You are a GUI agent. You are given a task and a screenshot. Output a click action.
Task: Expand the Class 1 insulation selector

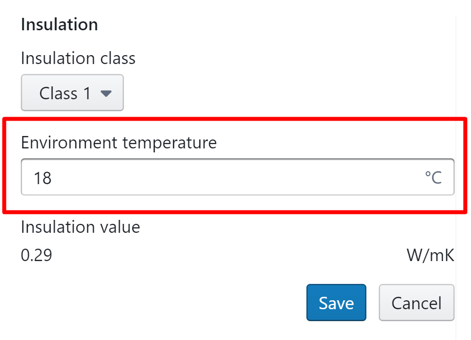(x=72, y=93)
